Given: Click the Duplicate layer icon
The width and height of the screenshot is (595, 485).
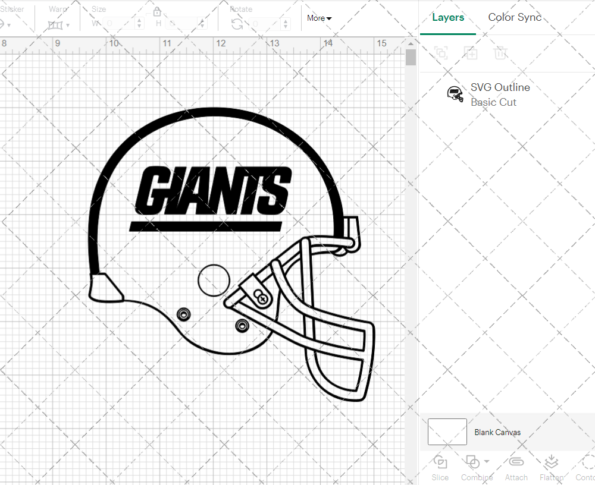Looking at the screenshot, I should click(x=471, y=53).
